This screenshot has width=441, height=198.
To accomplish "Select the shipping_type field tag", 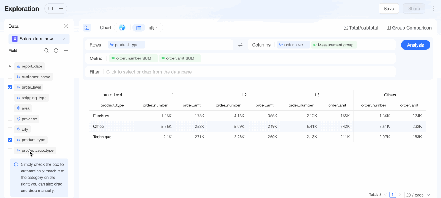I will (31, 98).
